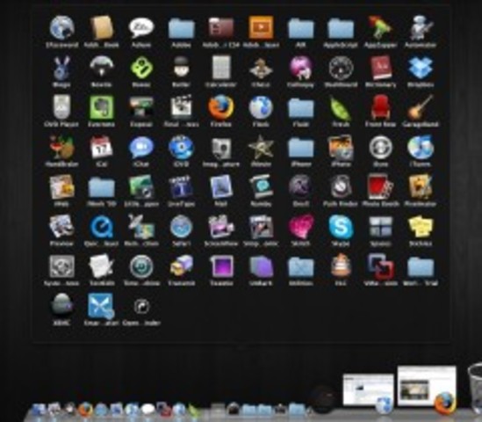Open the iPhone folder

coord(300,148)
